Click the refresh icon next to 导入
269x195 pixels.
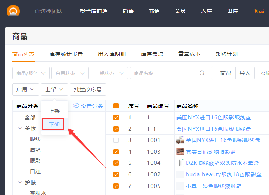click(x=263, y=73)
